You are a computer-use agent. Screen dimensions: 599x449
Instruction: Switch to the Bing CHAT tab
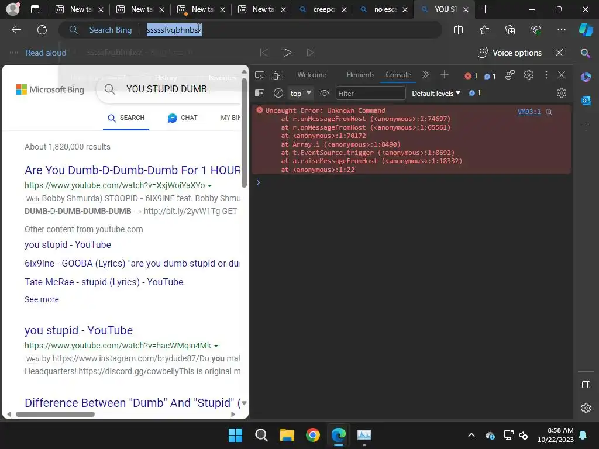click(183, 118)
